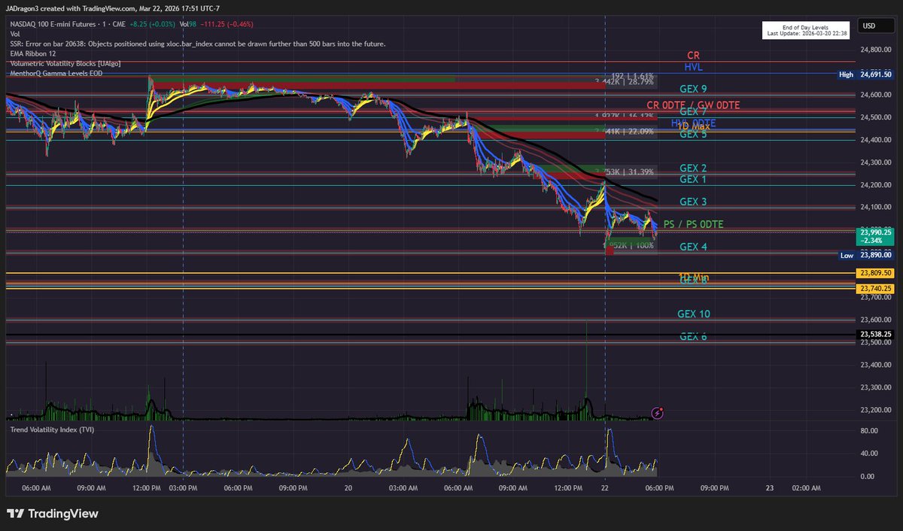Click the 0.00 value on TVI scale
903x531 pixels.
868,476
